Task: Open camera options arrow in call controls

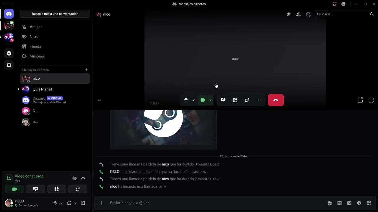Action: click(210, 100)
